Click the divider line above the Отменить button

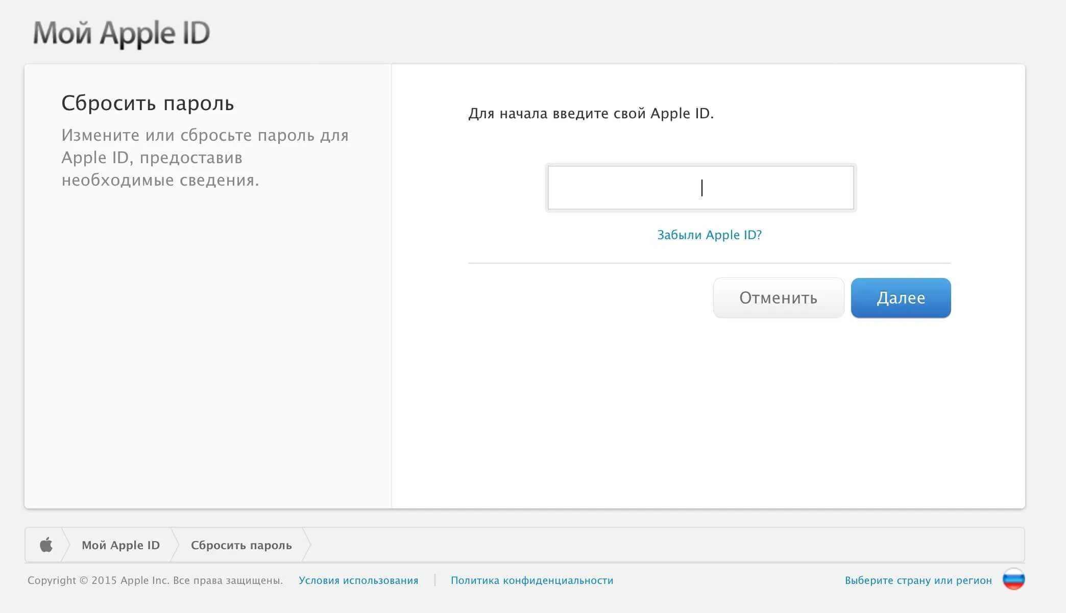pyautogui.click(x=709, y=263)
